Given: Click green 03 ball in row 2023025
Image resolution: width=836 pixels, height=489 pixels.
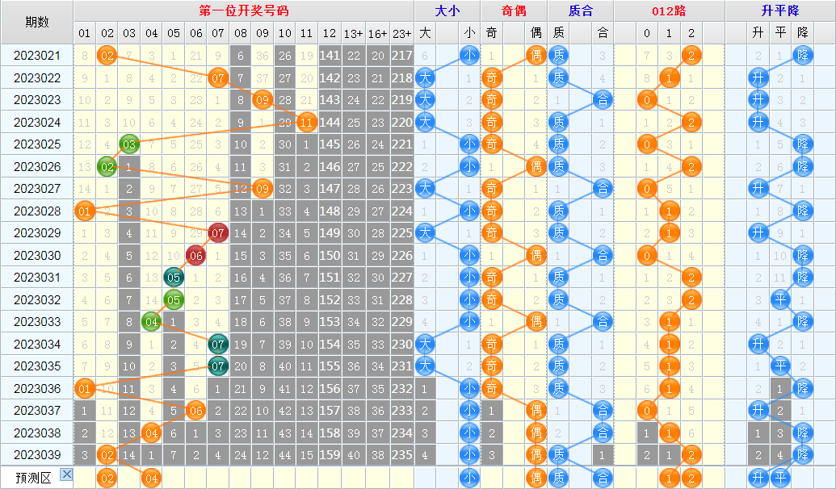Looking at the screenshot, I should [x=129, y=144].
